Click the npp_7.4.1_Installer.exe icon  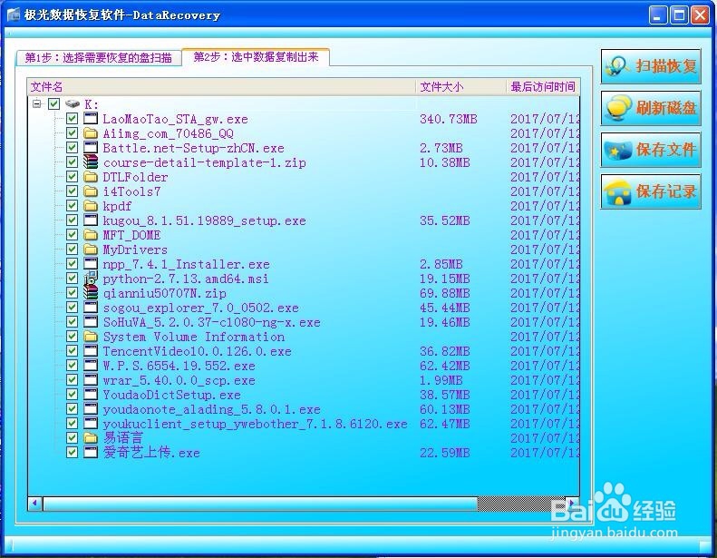91,264
